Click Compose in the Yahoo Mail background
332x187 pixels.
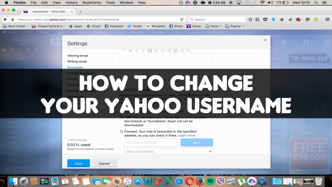coord(17,58)
